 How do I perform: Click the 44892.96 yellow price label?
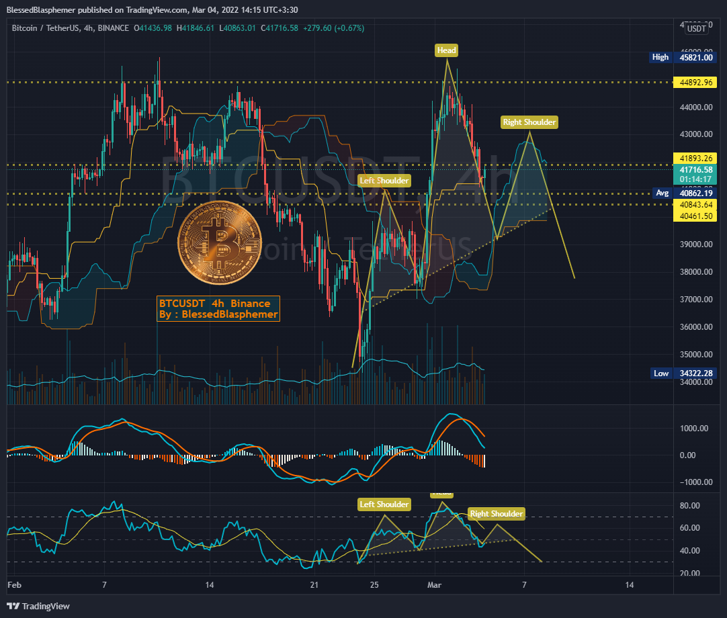tap(695, 83)
